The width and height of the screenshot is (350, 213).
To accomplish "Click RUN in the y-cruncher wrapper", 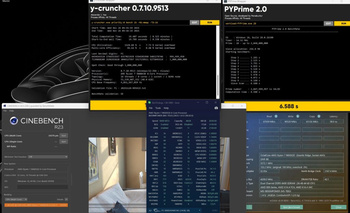I will point(210,23).
